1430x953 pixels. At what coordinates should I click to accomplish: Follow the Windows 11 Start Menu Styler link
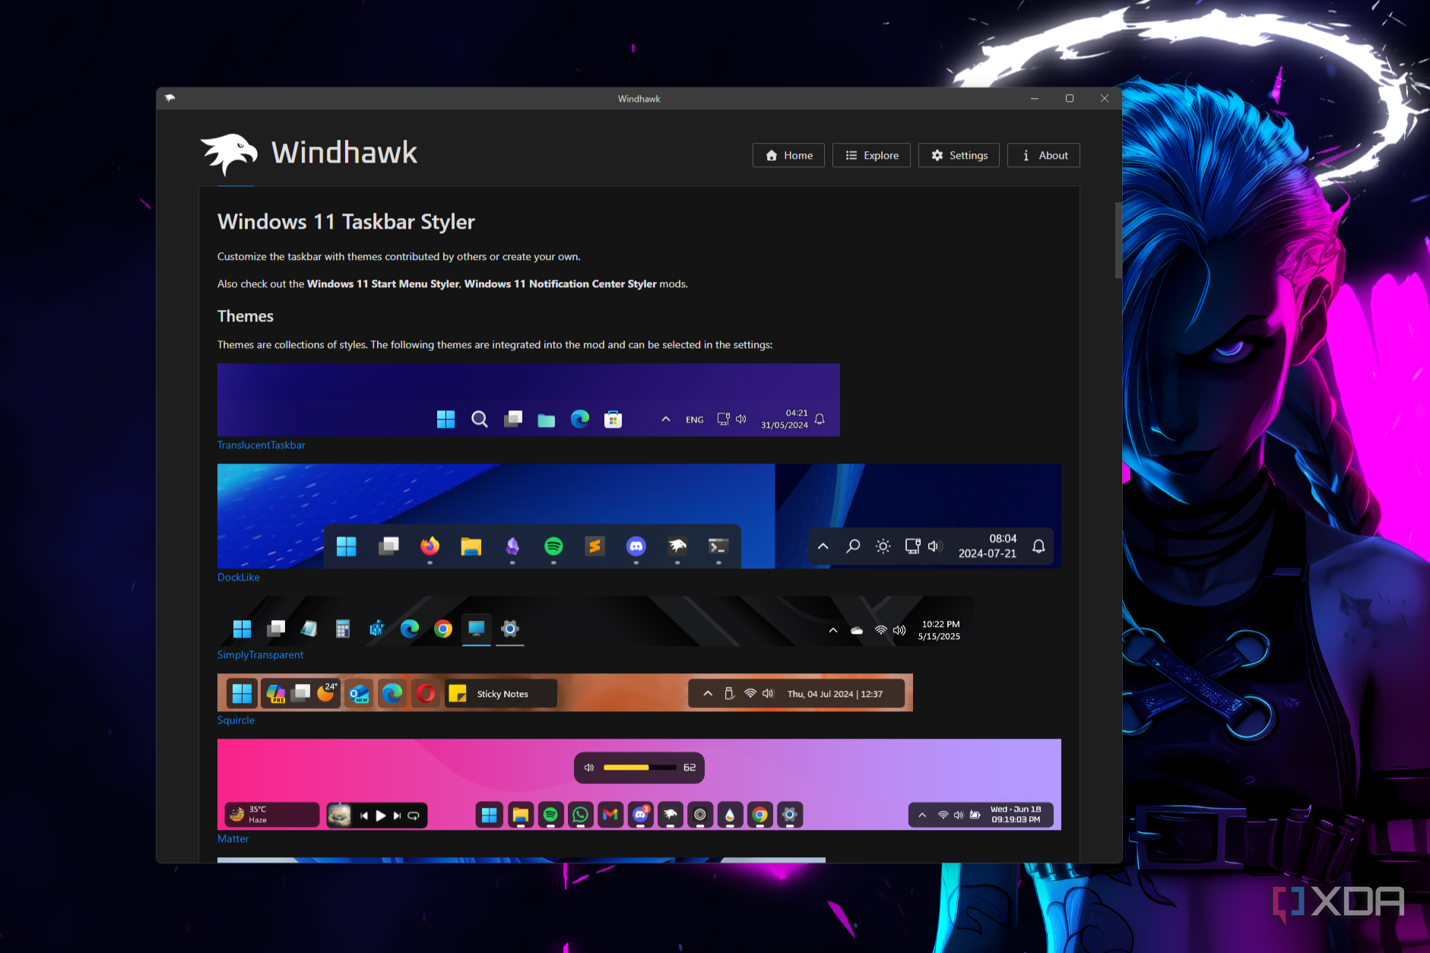[383, 284]
